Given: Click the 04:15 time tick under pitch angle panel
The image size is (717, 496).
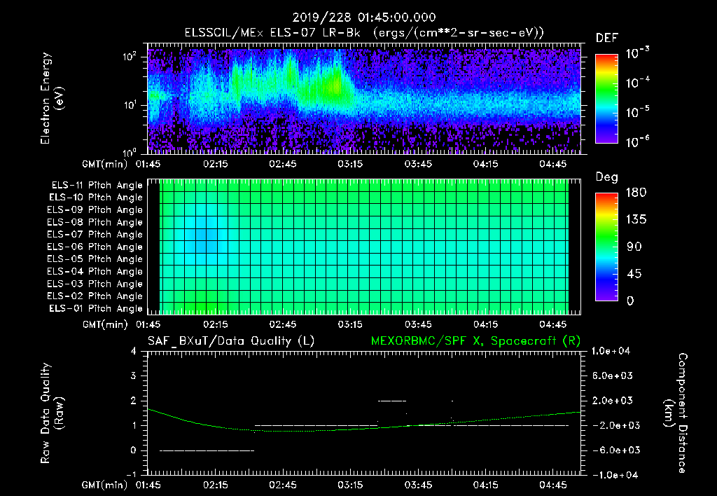Looking at the screenshot, I should tap(486, 324).
